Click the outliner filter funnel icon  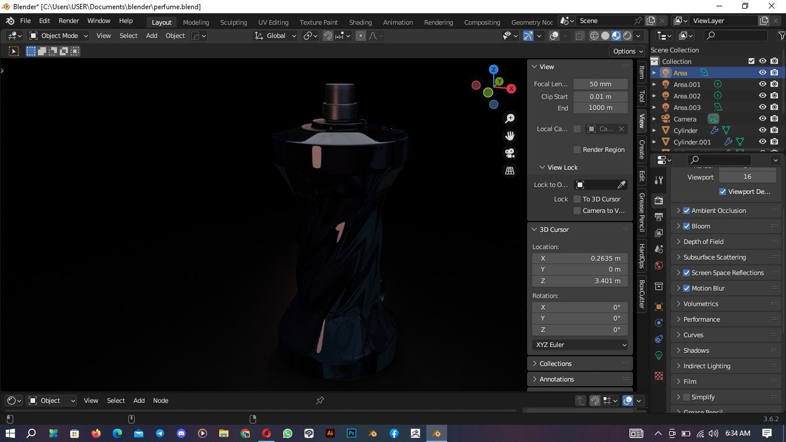point(781,36)
